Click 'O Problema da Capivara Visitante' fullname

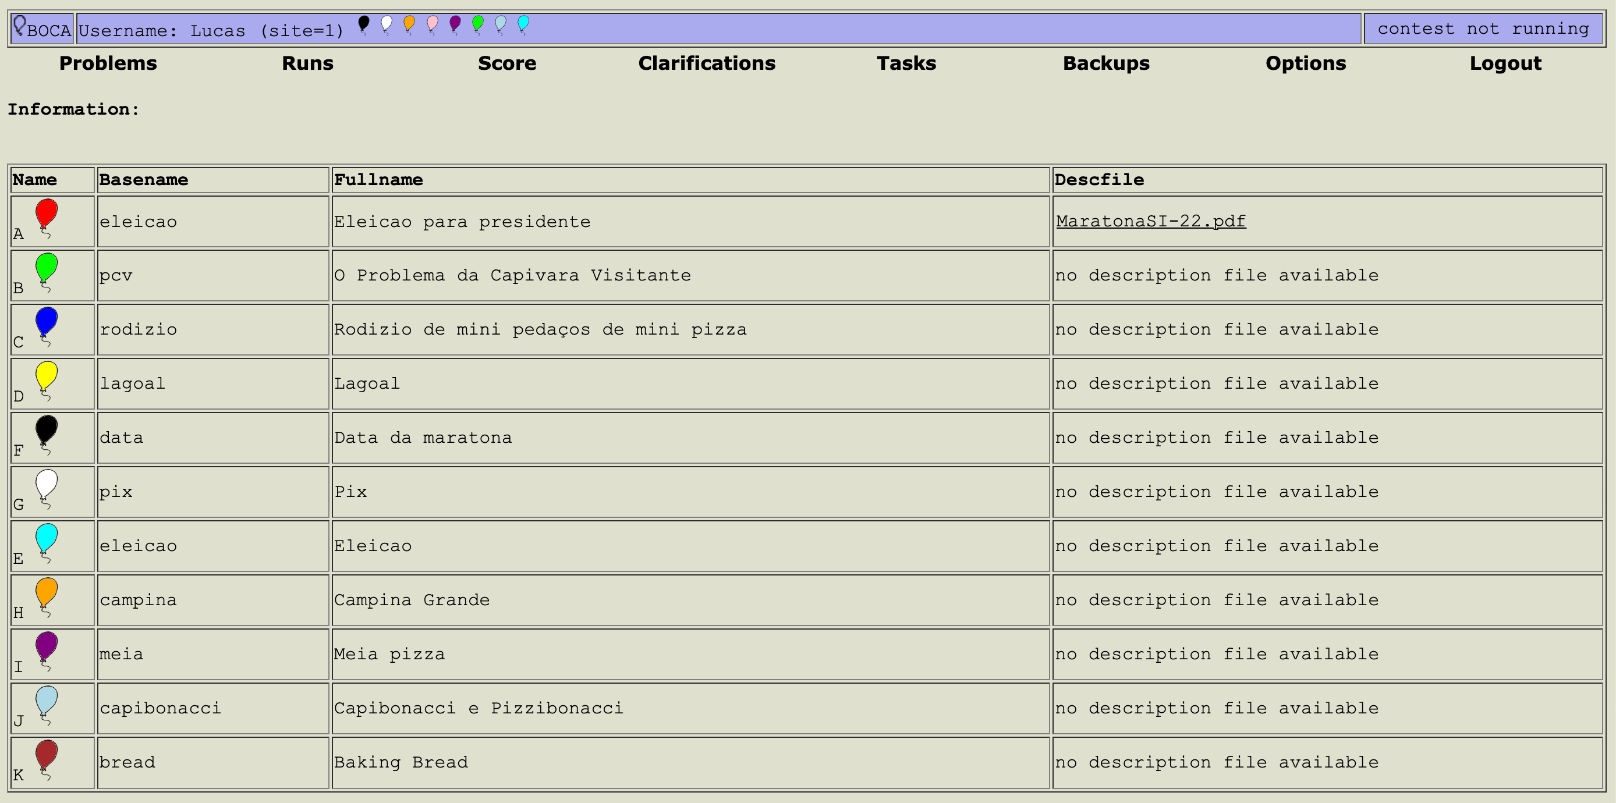(x=512, y=276)
